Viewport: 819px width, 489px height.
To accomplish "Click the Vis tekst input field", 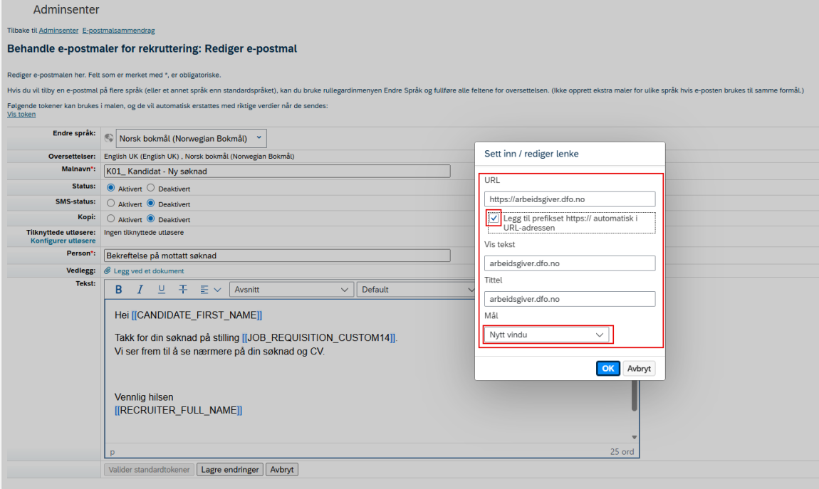I will click(570, 263).
